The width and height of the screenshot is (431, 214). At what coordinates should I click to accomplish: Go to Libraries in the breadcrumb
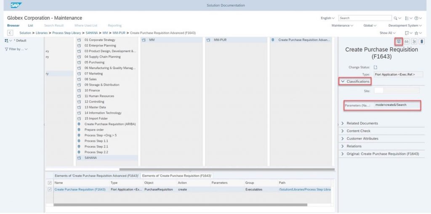click(x=42, y=33)
